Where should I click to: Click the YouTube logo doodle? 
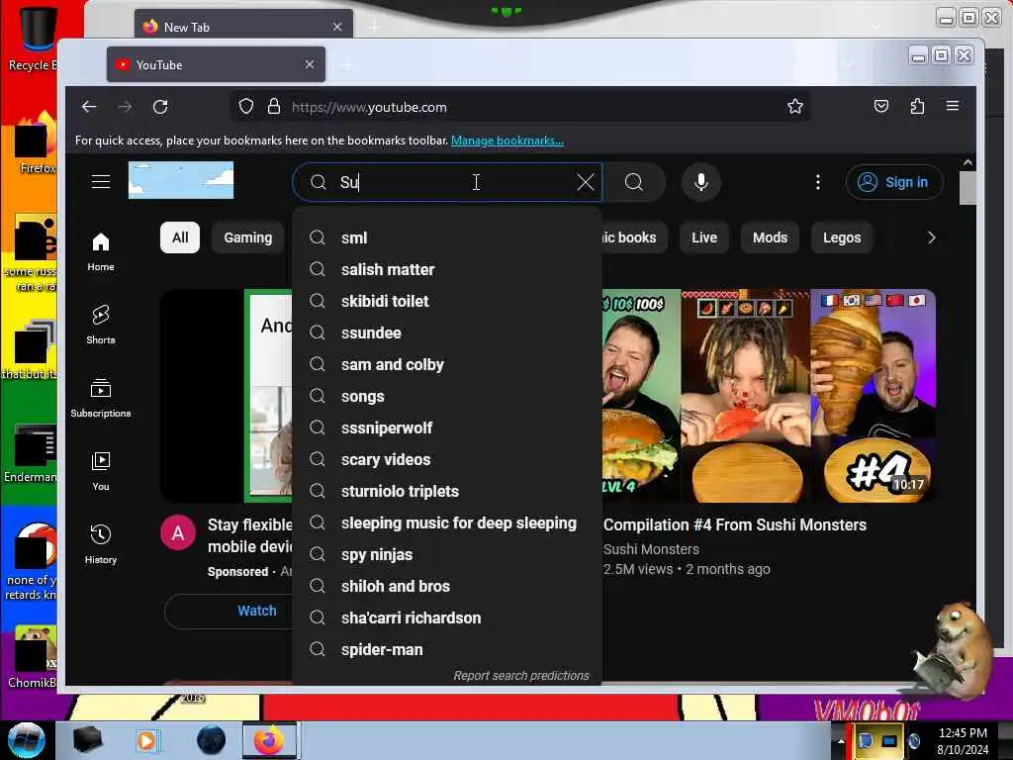pos(181,180)
